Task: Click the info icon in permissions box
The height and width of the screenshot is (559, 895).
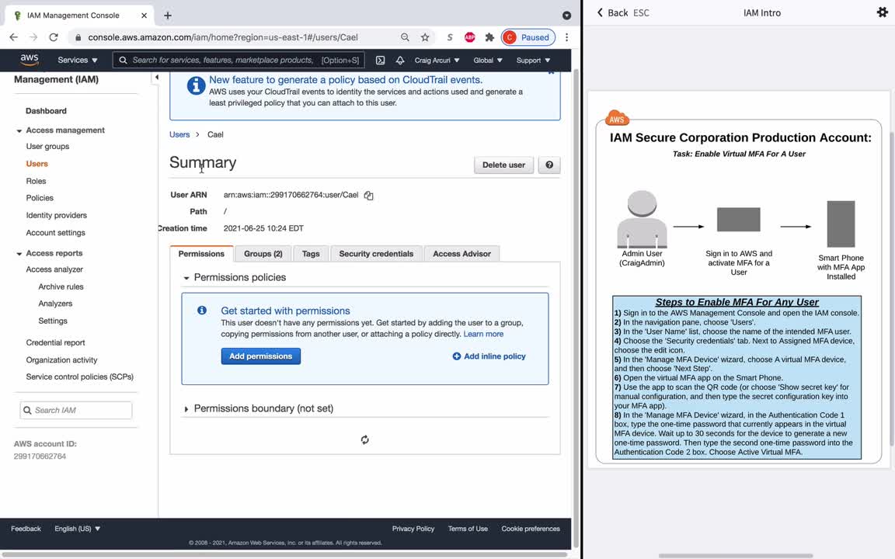Action: tap(201, 311)
